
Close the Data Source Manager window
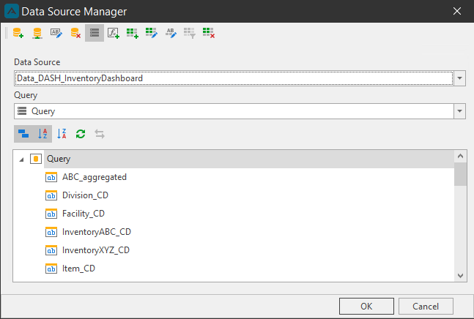click(457, 11)
